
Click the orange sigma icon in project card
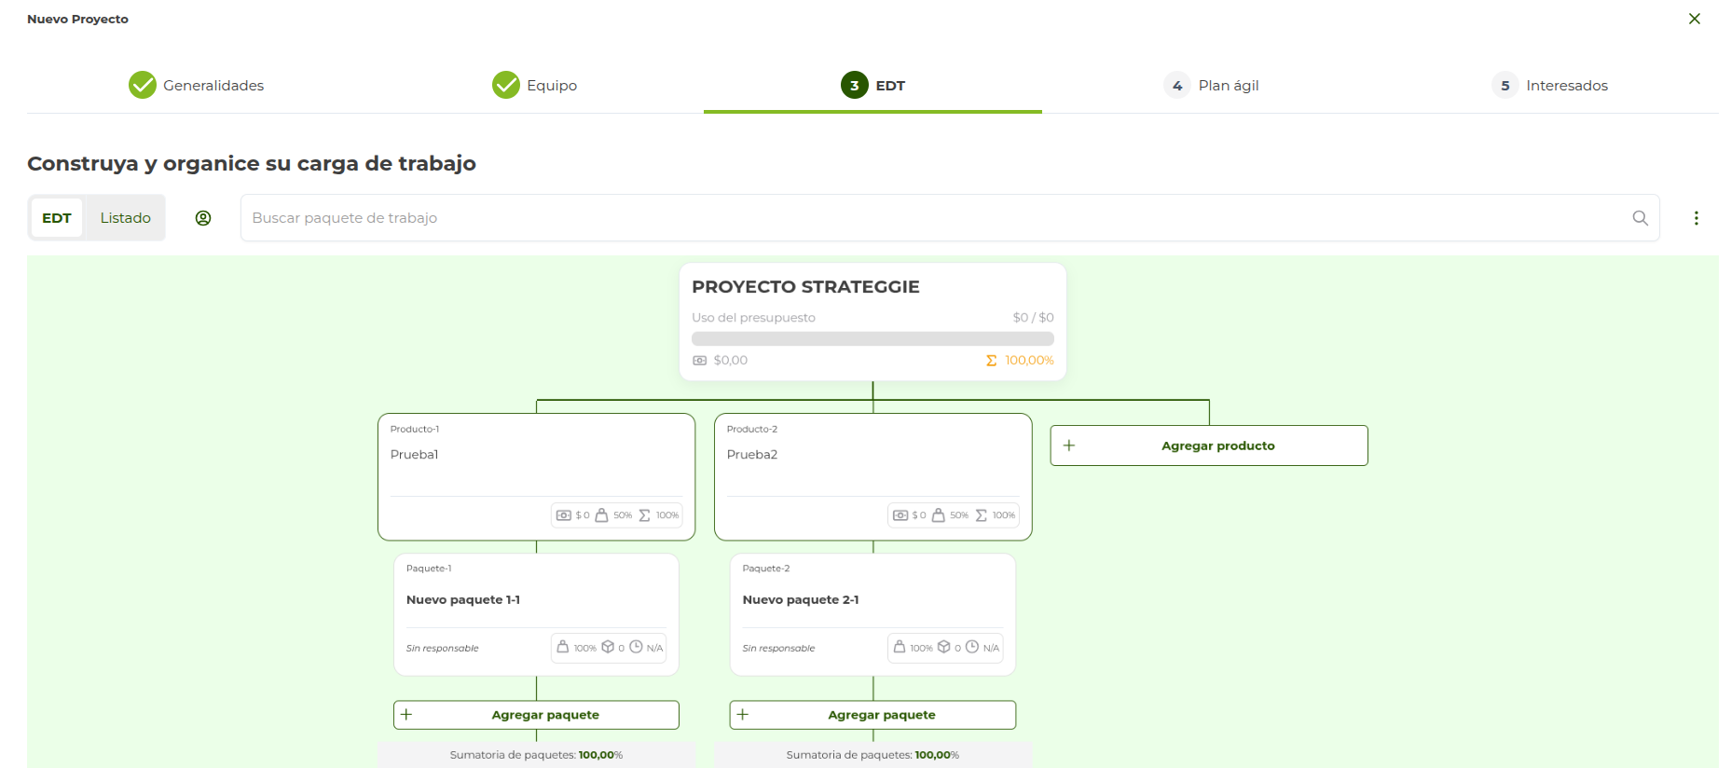(991, 361)
